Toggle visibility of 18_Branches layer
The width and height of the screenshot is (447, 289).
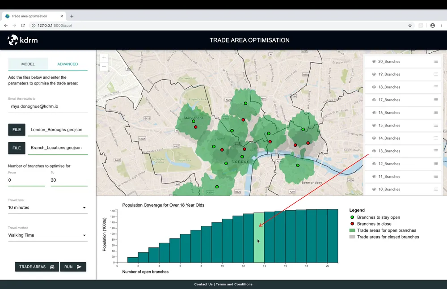[x=374, y=87]
